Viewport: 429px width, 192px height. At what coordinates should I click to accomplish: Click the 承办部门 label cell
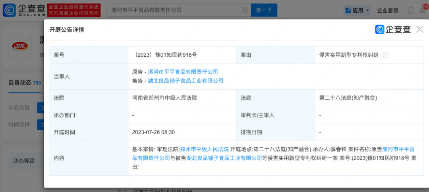coord(89,115)
